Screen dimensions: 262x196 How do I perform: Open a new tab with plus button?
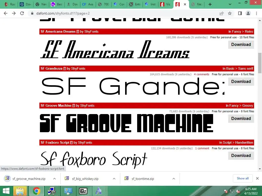coord(210,4)
